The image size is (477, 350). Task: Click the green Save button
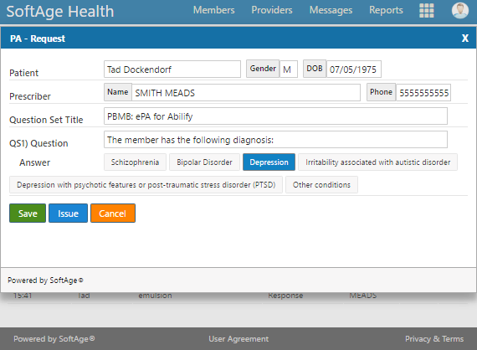(x=28, y=214)
